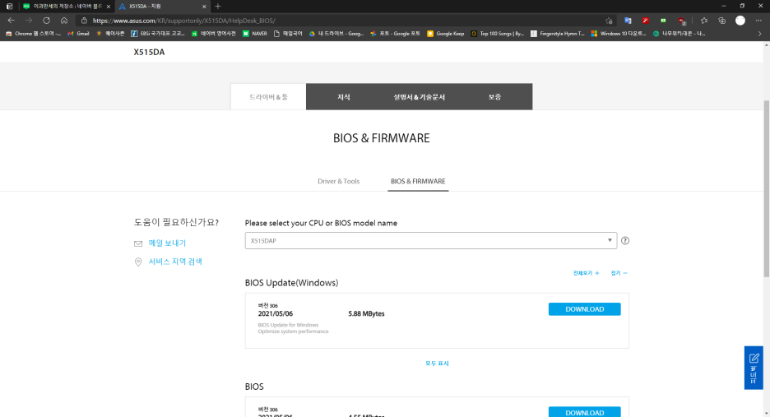
Task: Click the address bar URL
Action: pyautogui.click(x=184, y=21)
